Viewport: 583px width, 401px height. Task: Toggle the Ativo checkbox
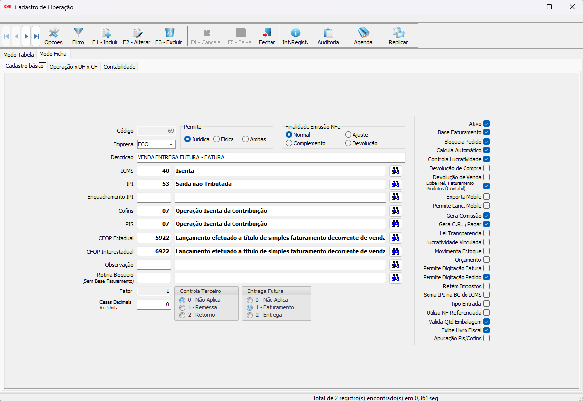tap(486, 124)
